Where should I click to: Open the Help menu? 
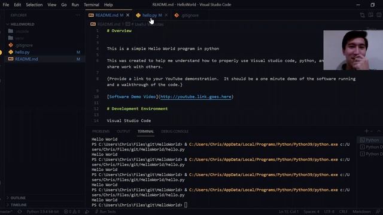click(x=108, y=5)
